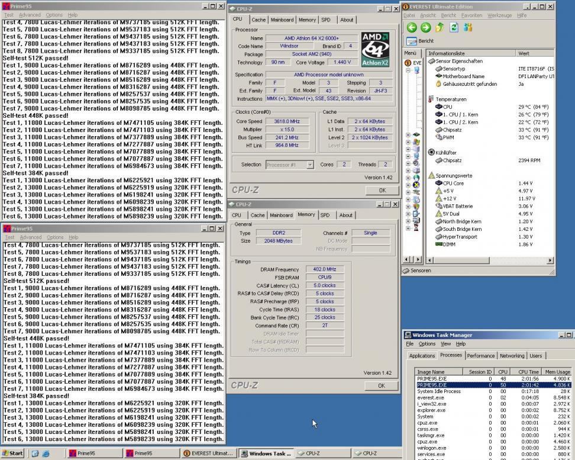The height and width of the screenshot is (460, 575).
Task: Click EVEREST menu tree scroll right arrow
Action: [418, 259]
